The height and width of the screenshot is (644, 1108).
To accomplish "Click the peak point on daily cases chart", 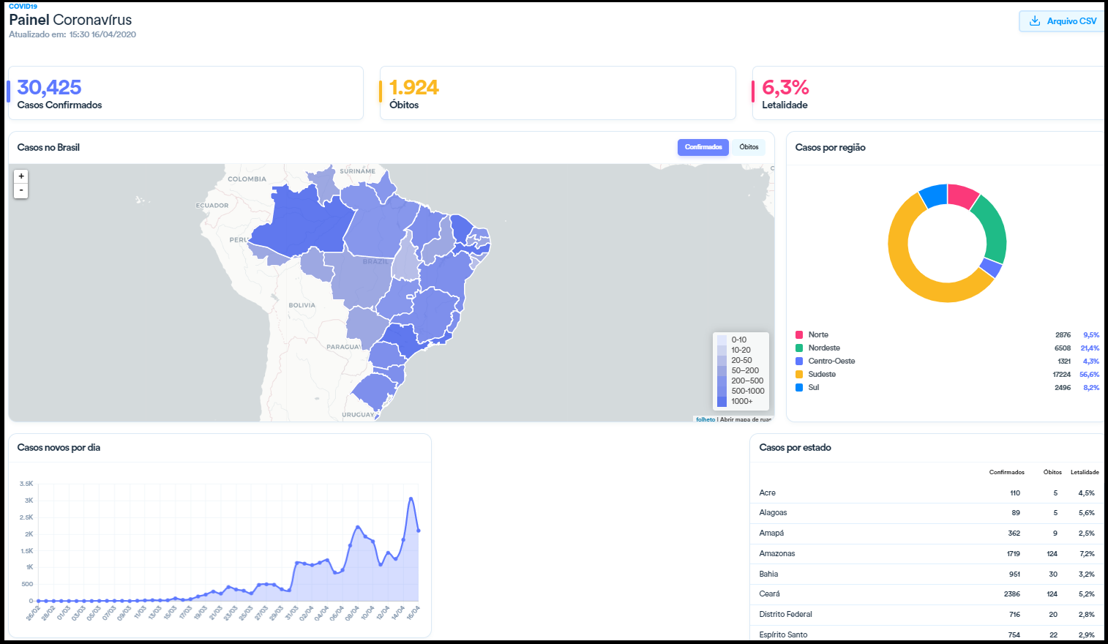I will 411,498.
